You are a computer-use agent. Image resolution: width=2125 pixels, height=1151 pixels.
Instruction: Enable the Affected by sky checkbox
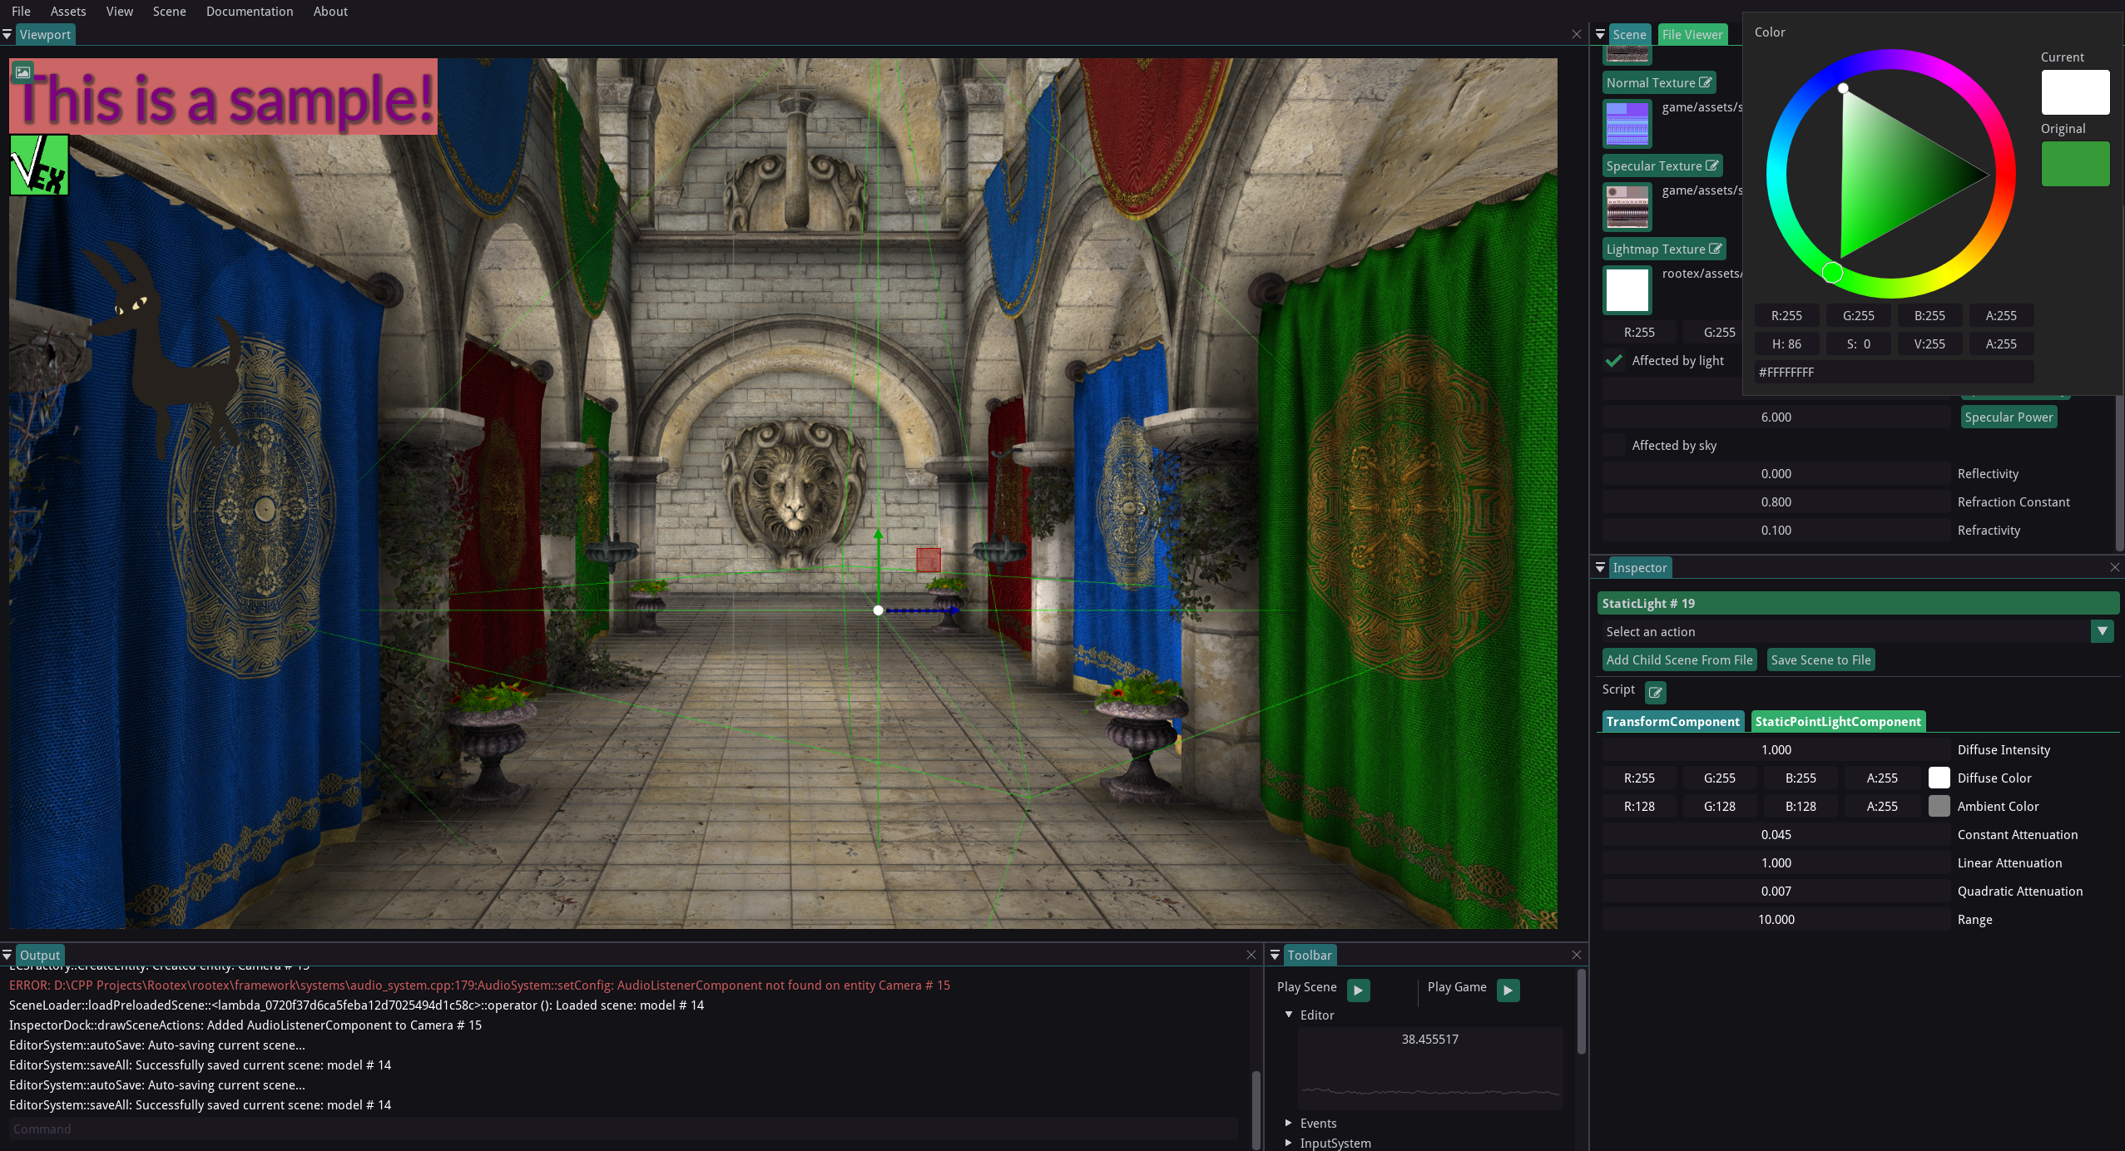pos(1614,446)
